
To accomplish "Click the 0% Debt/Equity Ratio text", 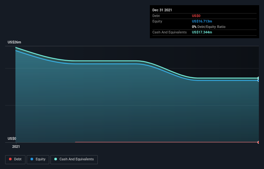I will pos(209,27).
